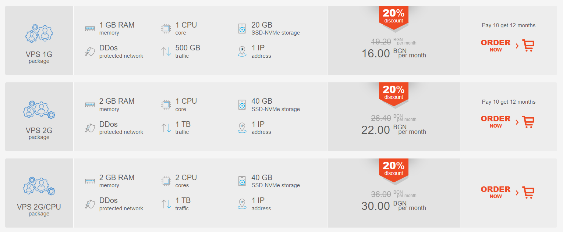
Task: Click the RAM memory icon in VPS 1G
Action: [x=90, y=28]
